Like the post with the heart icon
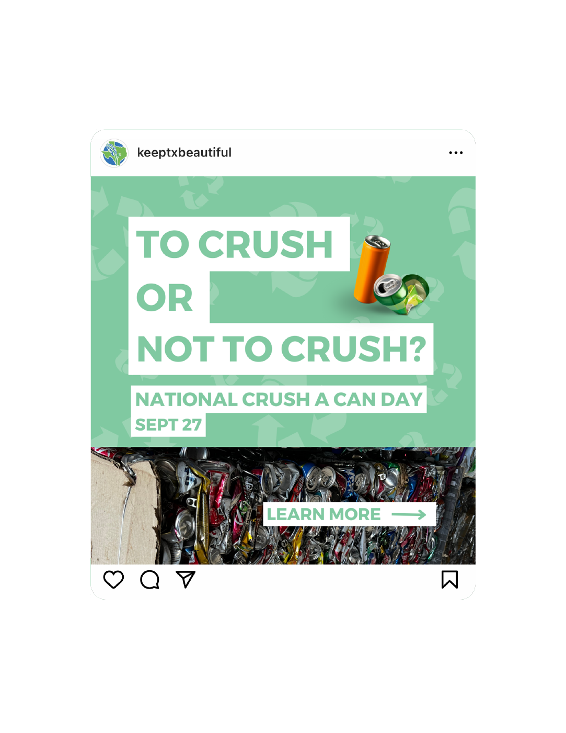The width and height of the screenshot is (566, 733). click(113, 579)
